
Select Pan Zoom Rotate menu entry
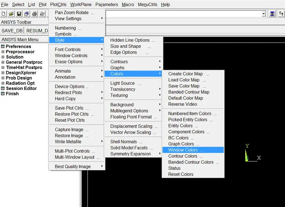tap(77, 13)
